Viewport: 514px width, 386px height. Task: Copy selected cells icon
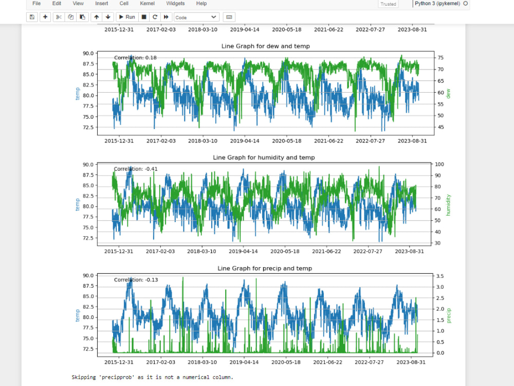pos(70,17)
